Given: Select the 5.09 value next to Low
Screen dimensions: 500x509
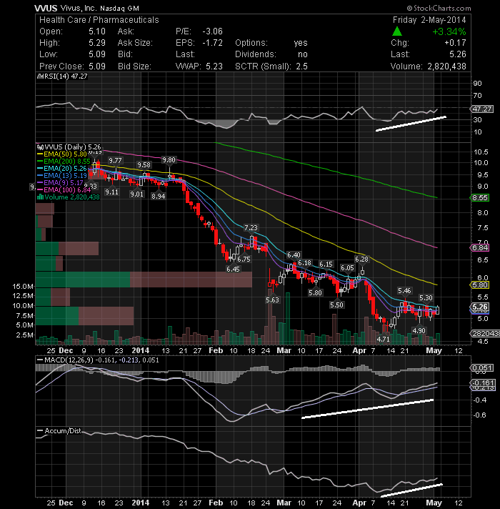Looking at the screenshot, I should 97,54.
